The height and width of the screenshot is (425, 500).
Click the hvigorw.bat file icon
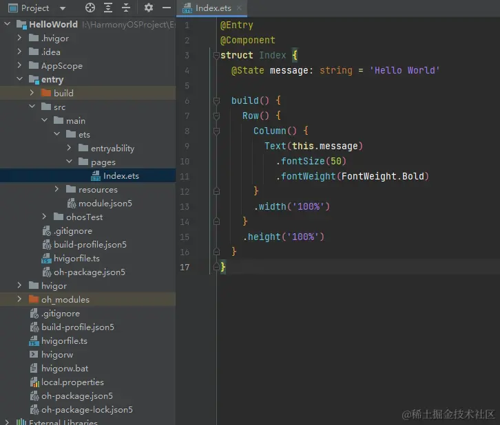pyautogui.click(x=34, y=369)
